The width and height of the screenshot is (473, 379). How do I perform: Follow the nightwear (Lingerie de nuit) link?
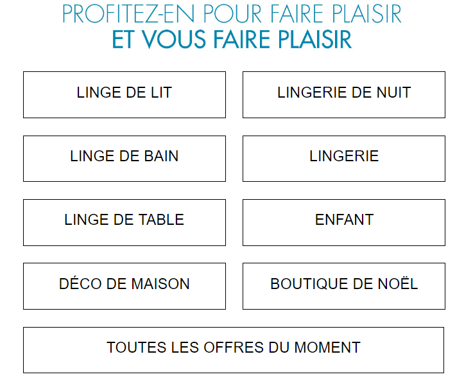[x=343, y=94]
